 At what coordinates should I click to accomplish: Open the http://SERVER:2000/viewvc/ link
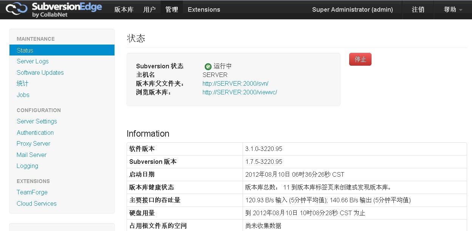click(240, 92)
